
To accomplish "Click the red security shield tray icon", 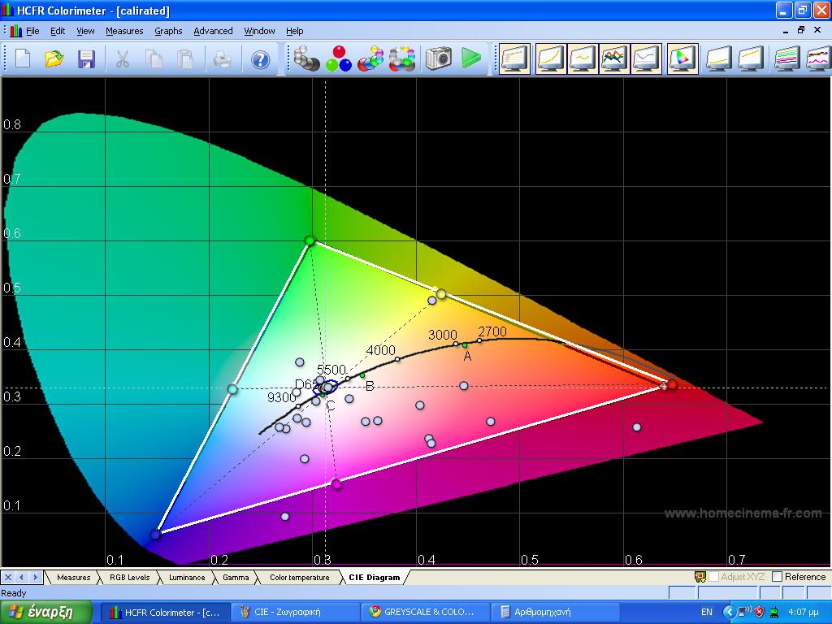I will 760,612.
